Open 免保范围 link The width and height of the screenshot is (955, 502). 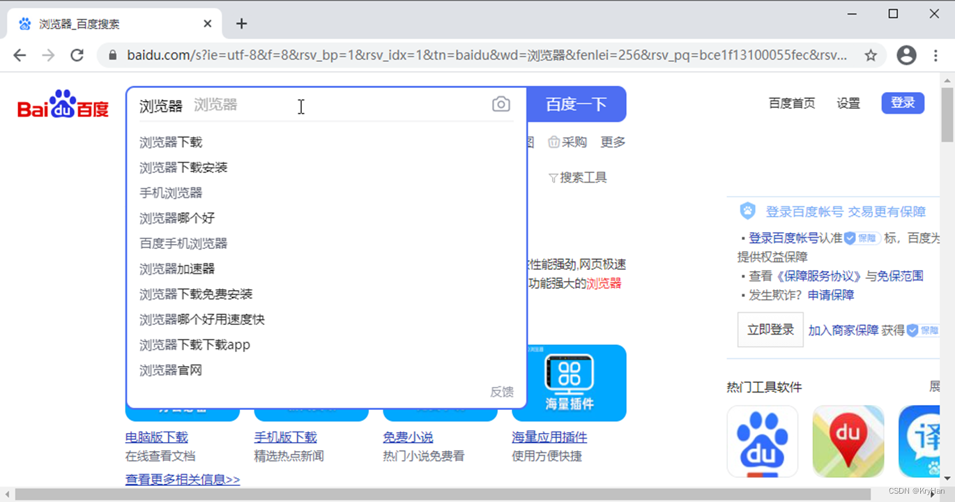click(901, 276)
